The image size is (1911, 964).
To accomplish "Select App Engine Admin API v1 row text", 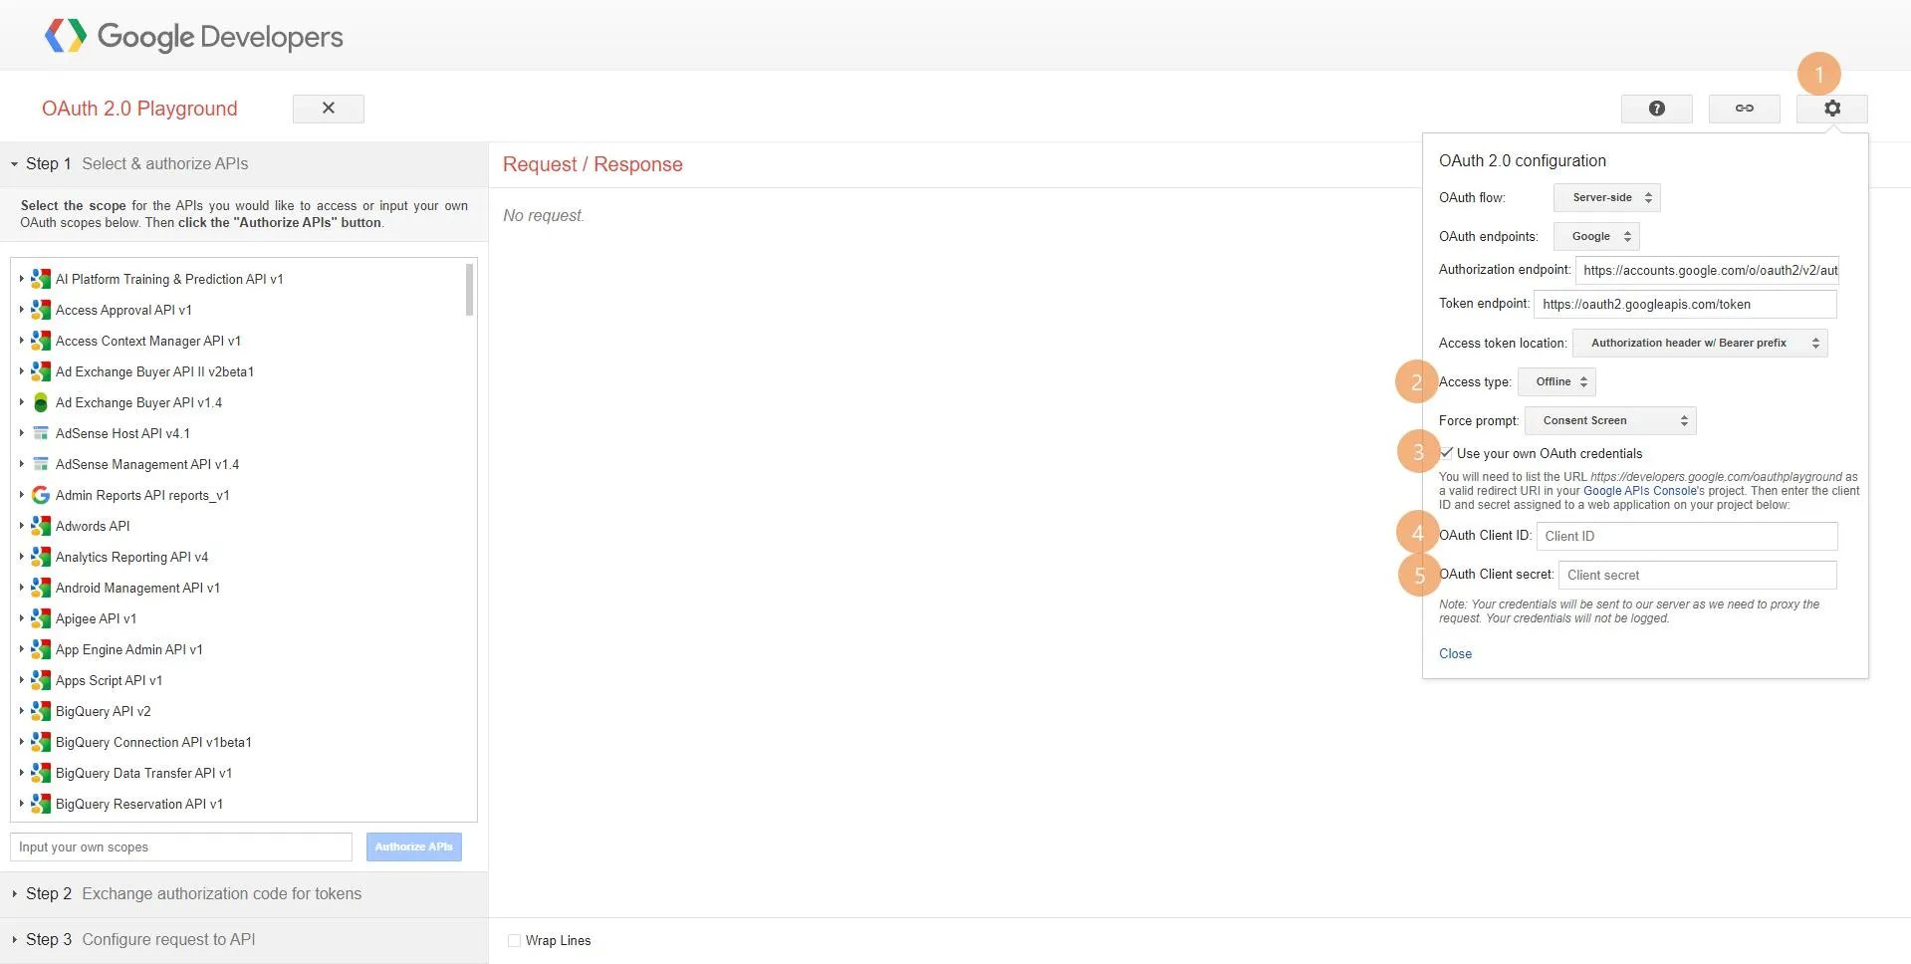I will [129, 649].
